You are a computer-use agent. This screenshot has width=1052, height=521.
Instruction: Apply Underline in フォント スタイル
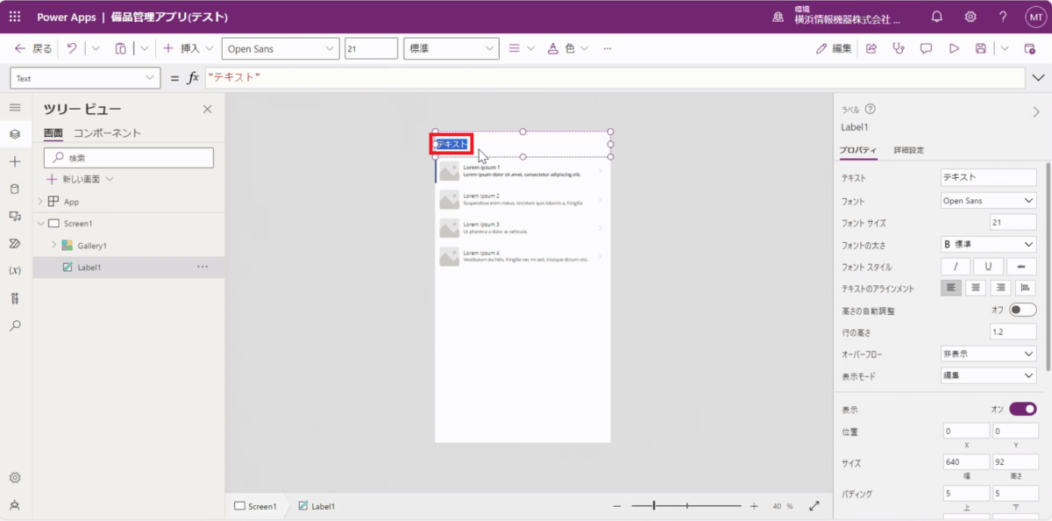pyautogui.click(x=988, y=266)
